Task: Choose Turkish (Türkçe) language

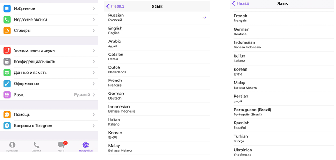Action: pos(283,139)
